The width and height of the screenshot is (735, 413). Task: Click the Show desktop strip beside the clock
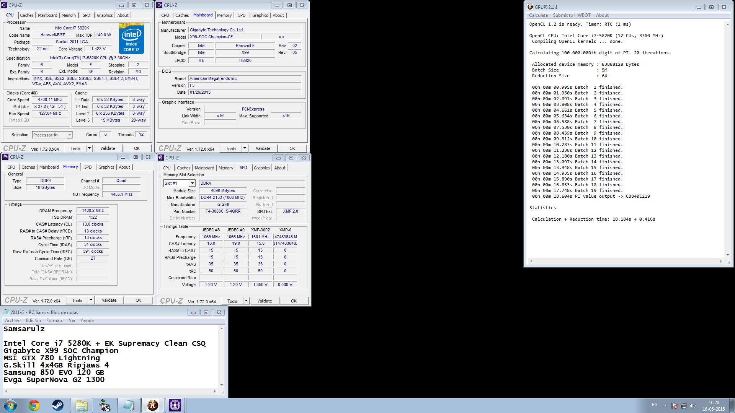pyautogui.click(x=732, y=405)
